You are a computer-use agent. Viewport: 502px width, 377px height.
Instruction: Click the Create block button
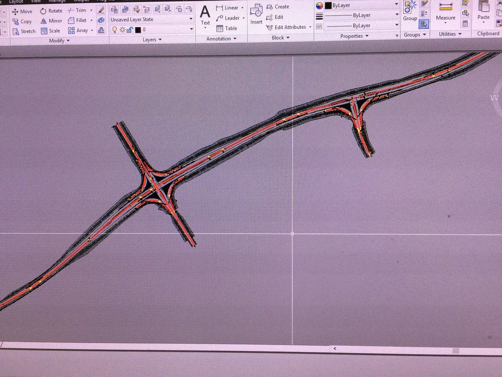pos(278,7)
